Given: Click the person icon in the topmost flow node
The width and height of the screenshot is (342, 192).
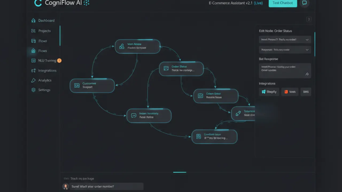Looking at the screenshot, I should (122, 46).
